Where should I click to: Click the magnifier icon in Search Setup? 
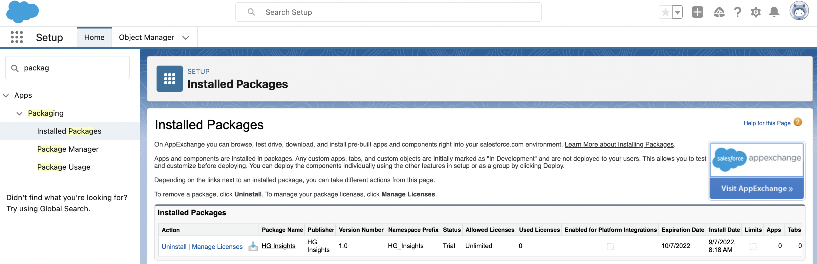251,12
